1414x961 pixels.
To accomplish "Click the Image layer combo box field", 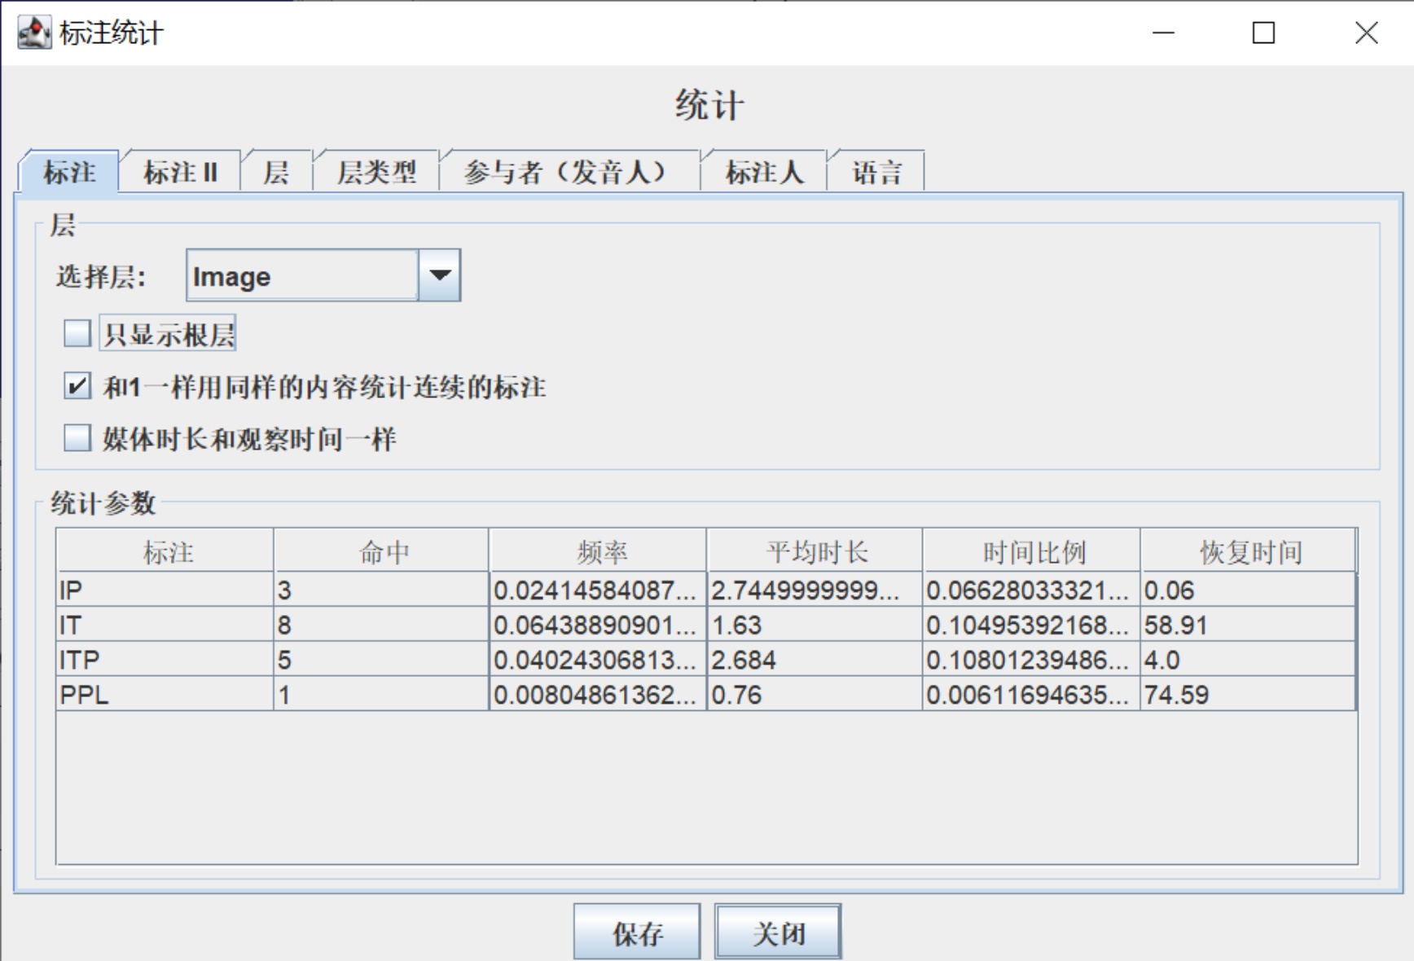I will coord(301,276).
